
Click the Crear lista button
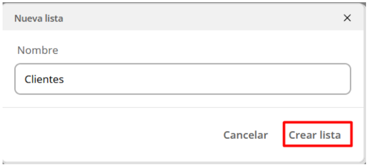pos(318,134)
